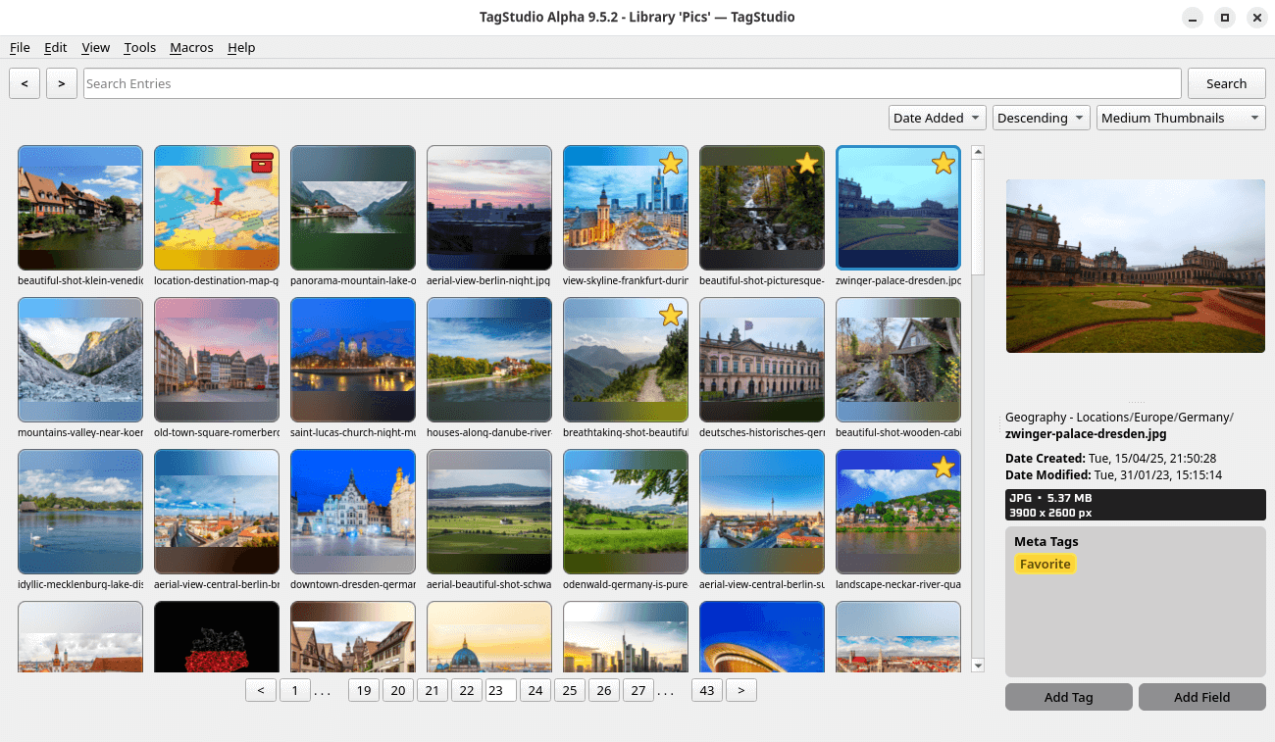Open the Medium Thumbnails size dropdown

pyautogui.click(x=1181, y=118)
